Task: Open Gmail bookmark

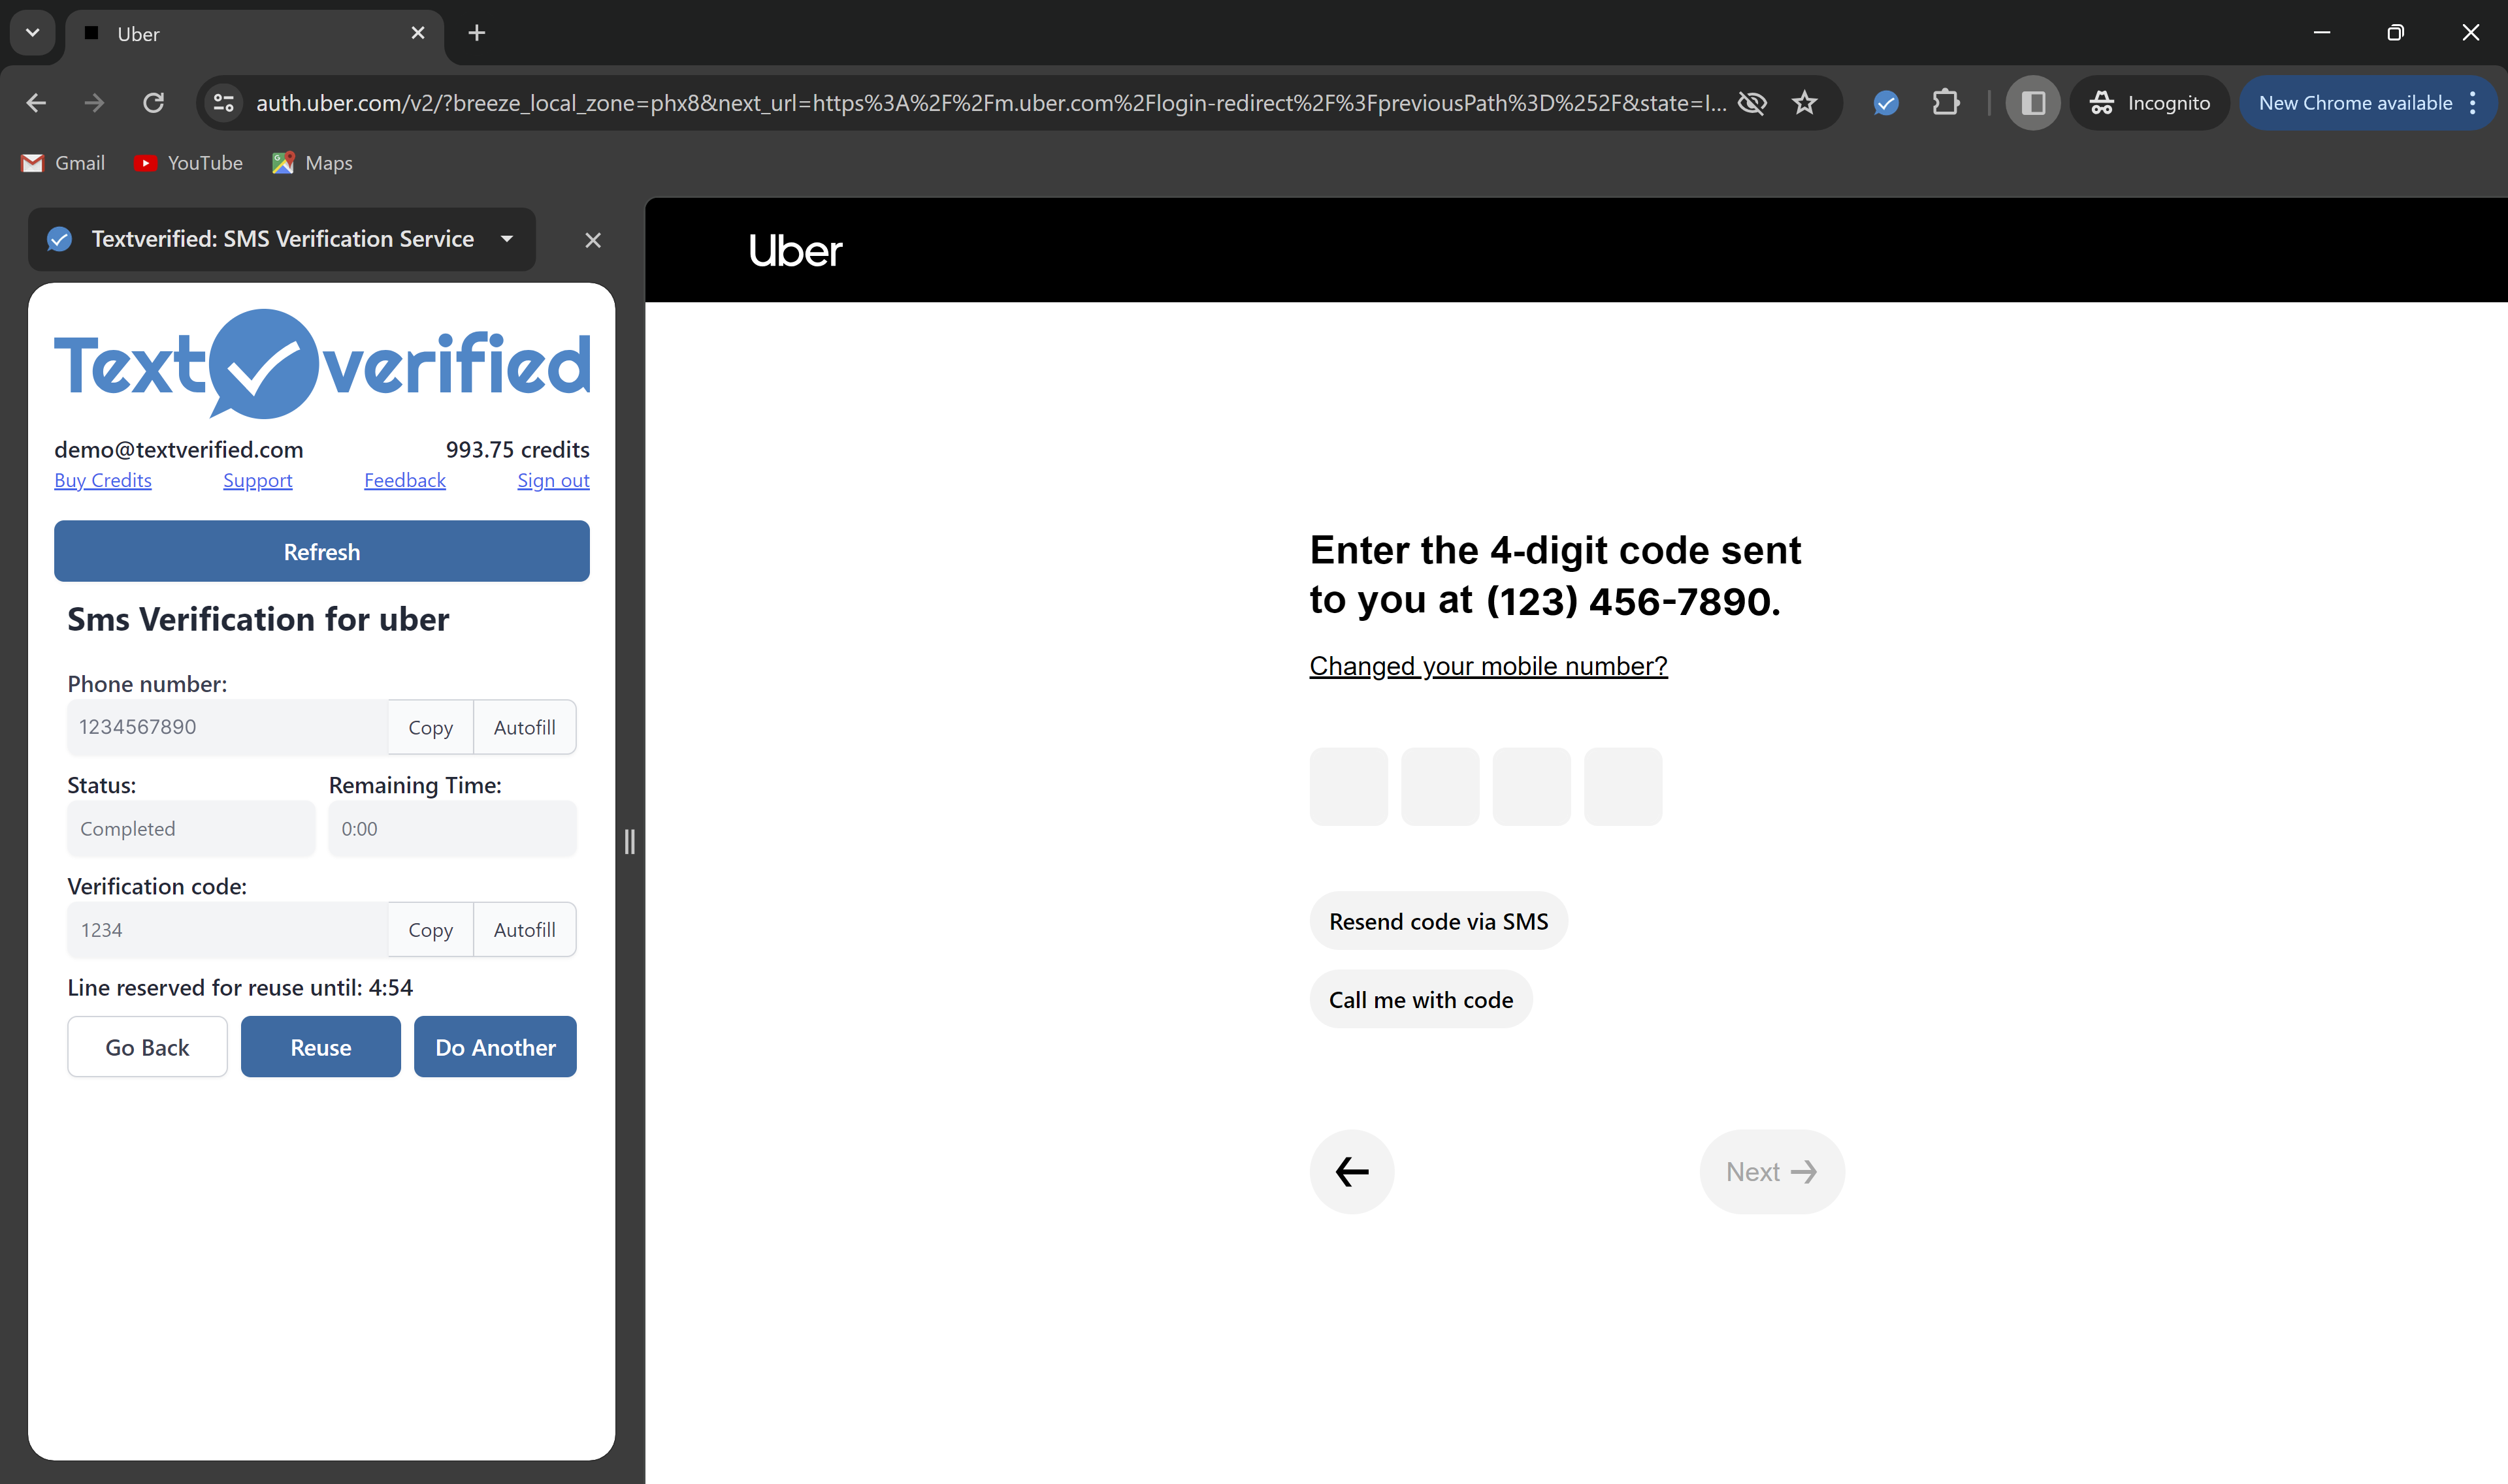Action: point(63,163)
